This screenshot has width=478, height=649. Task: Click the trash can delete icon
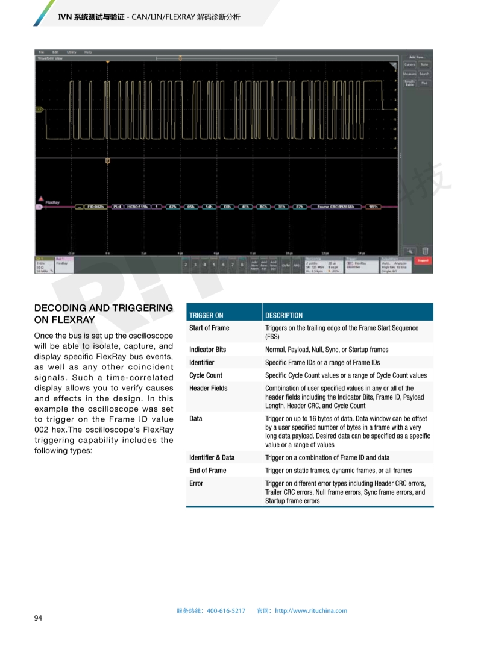(425, 251)
